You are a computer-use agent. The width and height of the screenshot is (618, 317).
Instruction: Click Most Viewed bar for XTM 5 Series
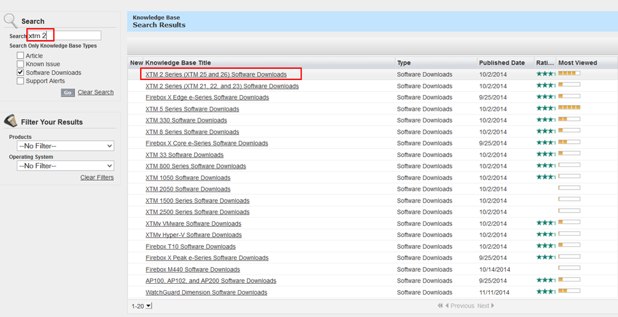click(569, 108)
